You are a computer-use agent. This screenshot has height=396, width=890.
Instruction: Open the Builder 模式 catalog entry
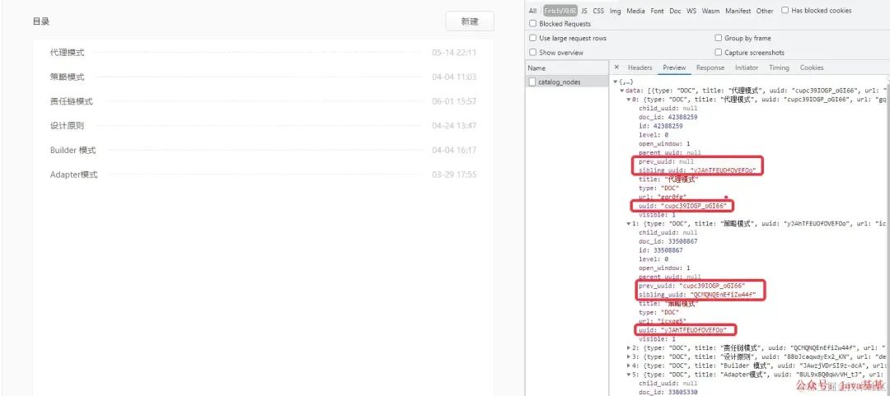73,151
